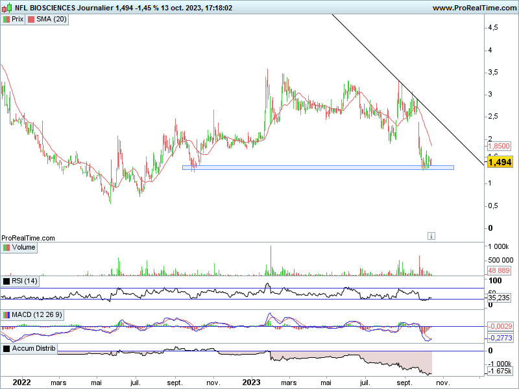The width and height of the screenshot is (519, 389).
Task: Click the 500 000 volume axis label
Action: tap(501, 260)
